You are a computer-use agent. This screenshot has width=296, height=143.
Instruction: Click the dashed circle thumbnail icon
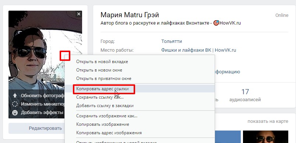(15, 104)
